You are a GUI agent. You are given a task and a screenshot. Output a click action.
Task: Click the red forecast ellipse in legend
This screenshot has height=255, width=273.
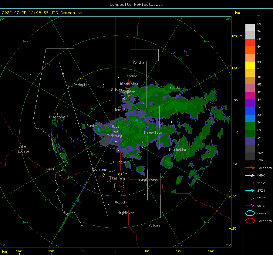(250, 221)
